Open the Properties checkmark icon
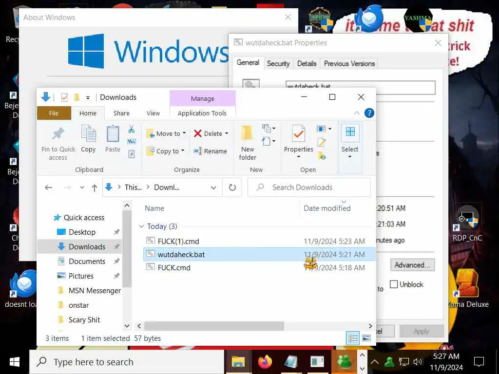This screenshot has height=374, width=499. 299,133
